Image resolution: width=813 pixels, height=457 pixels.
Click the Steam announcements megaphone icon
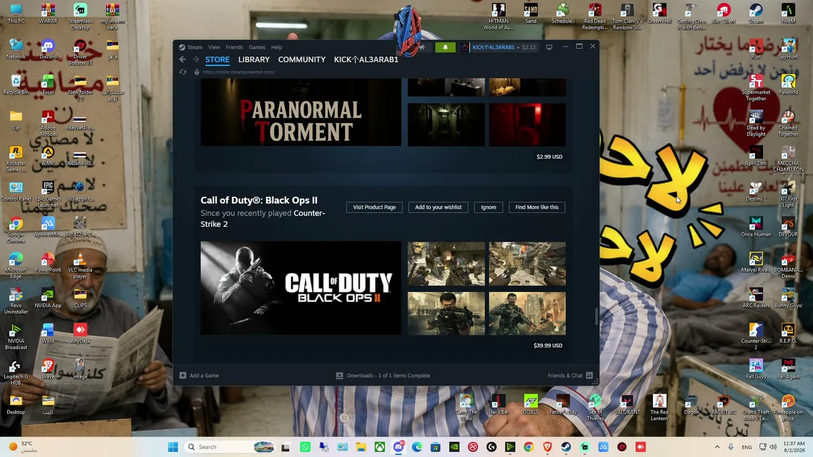coord(421,47)
